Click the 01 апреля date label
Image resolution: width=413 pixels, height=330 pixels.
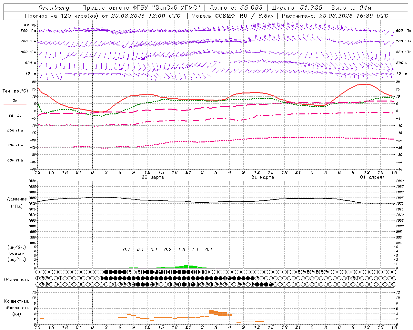click(x=372, y=177)
